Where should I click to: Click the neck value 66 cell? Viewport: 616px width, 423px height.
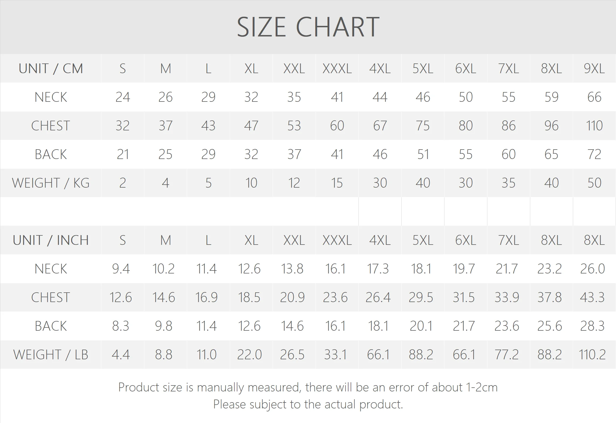594,97
